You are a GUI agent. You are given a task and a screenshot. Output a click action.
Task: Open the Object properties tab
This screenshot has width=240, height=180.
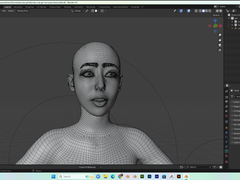point(226,128)
